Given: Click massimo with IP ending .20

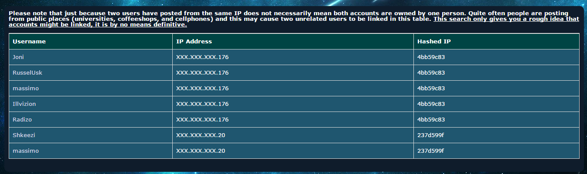Looking at the screenshot, I should point(26,151).
